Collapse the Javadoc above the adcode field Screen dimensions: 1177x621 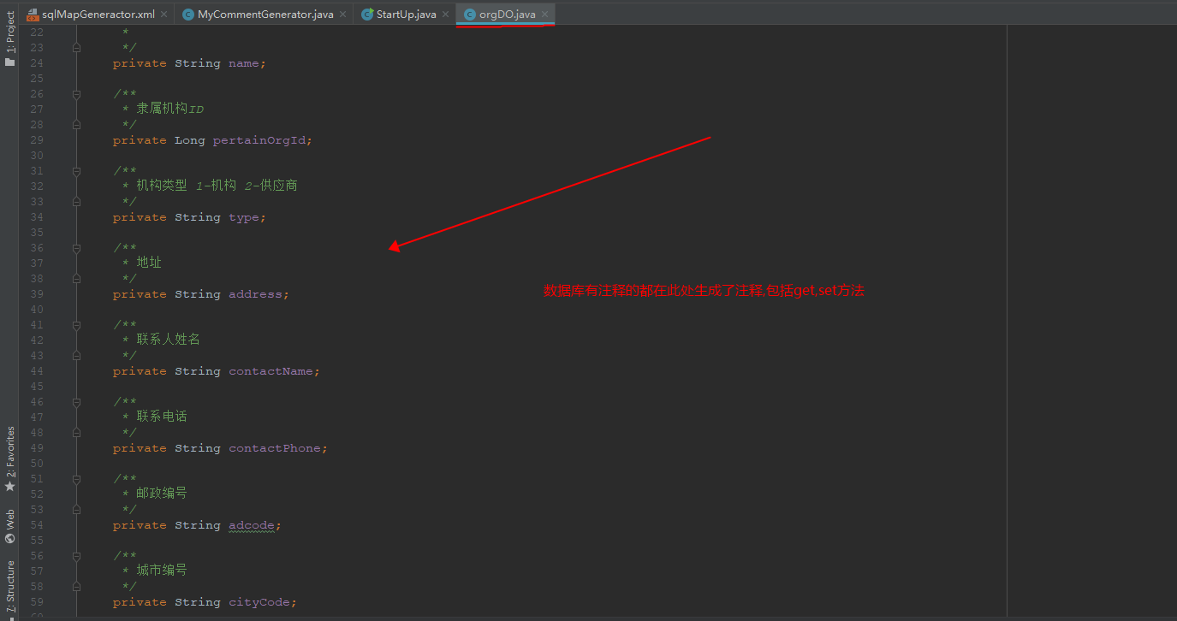point(75,478)
